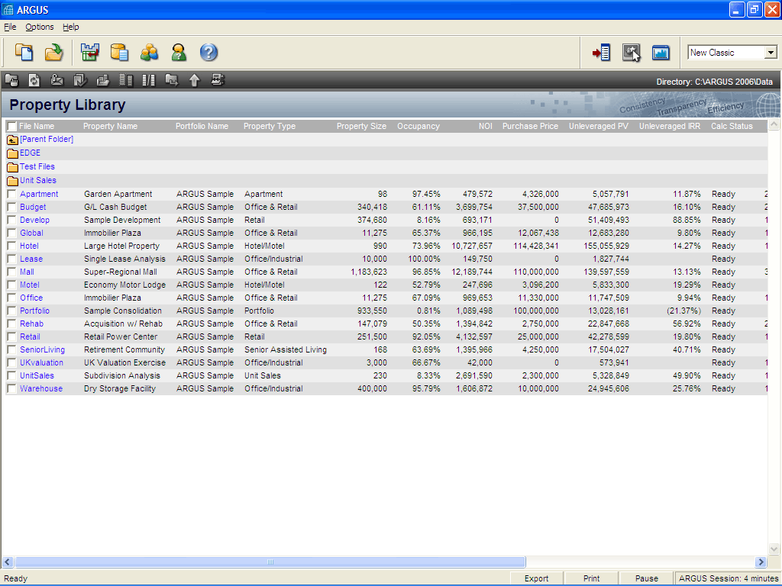Screen dimensions: 782x586
Task: Click the 'Super-Regional Mall' property name cell
Action: [x=120, y=272]
